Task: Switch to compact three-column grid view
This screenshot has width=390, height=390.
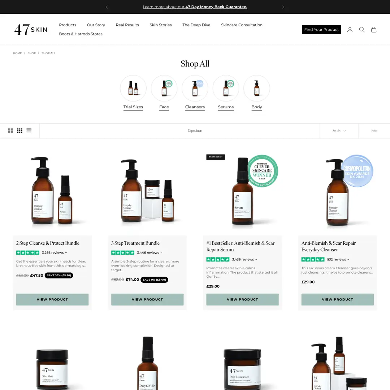Action: click(19, 131)
